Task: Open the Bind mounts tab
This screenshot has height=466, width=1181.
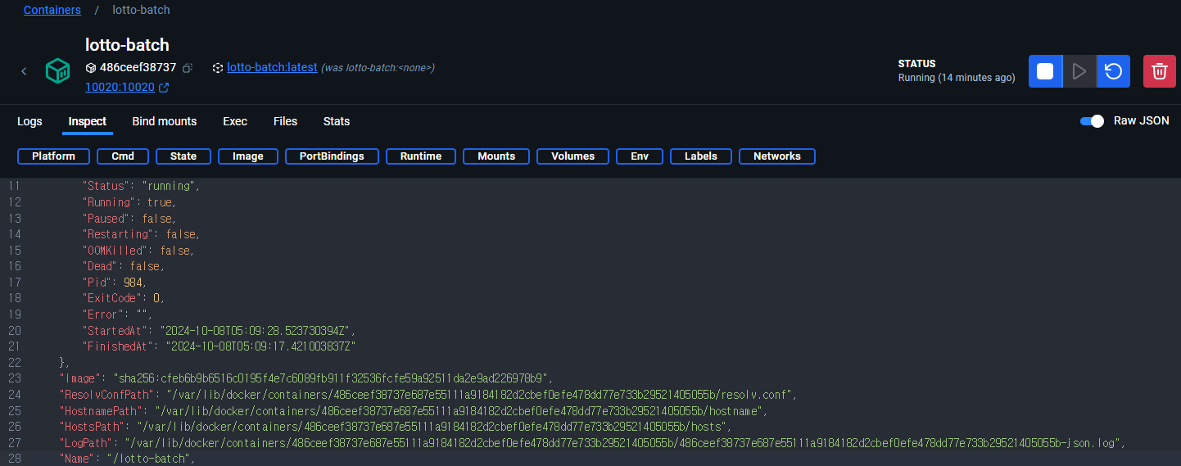Action: (x=165, y=121)
